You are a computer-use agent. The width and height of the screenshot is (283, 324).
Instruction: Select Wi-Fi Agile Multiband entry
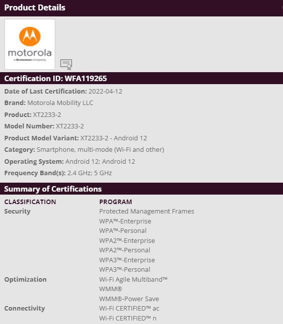pos(133,279)
